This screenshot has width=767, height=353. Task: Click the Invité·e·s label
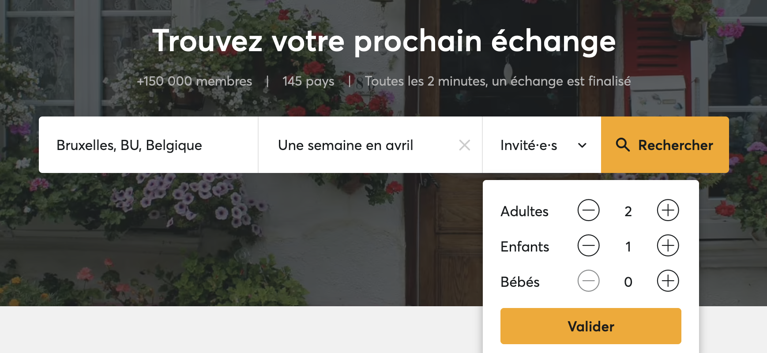[x=528, y=145]
